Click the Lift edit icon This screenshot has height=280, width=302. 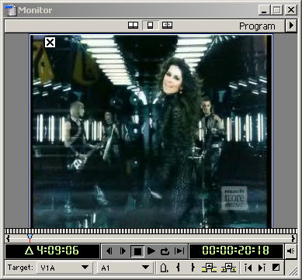pyautogui.click(x=209, y=268)
